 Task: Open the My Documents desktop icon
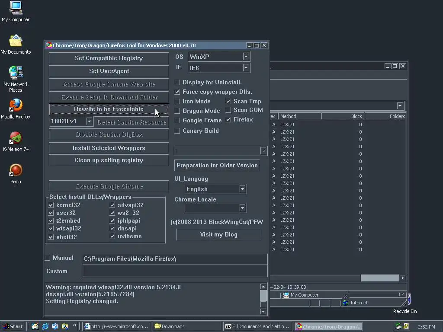click(16, 45)
